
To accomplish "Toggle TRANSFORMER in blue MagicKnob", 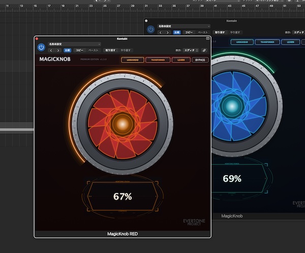I will click(x=267, y=42).
